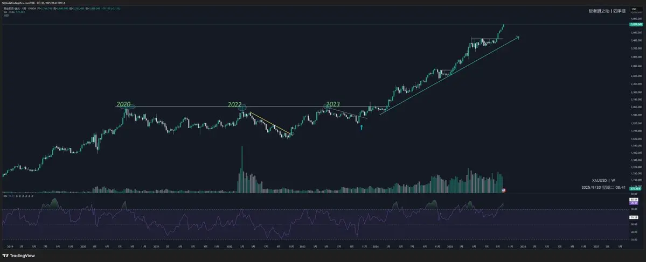This screenshot has width=646, height=262.
Task: Click the red event flag below the last volume bar
Action: 503,190
